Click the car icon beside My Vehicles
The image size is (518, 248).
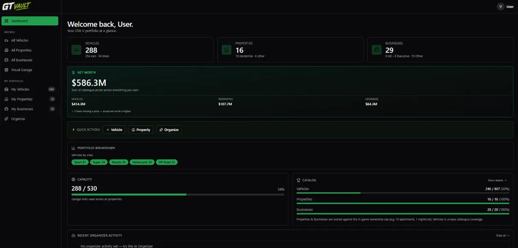coord(6,89)
